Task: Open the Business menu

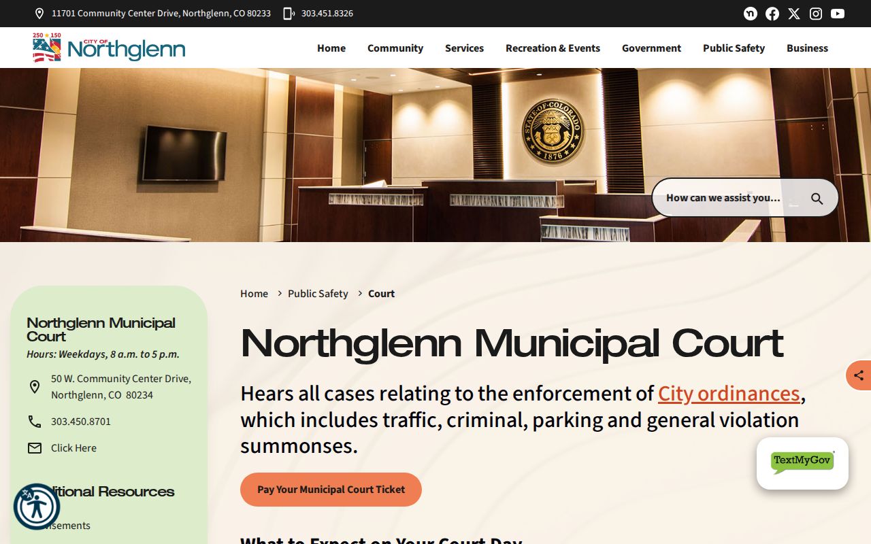Action: [x=807, y=48]
